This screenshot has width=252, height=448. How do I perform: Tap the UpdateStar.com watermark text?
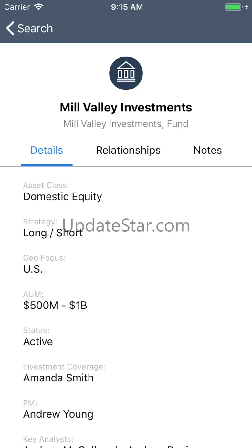pos(126,225)
